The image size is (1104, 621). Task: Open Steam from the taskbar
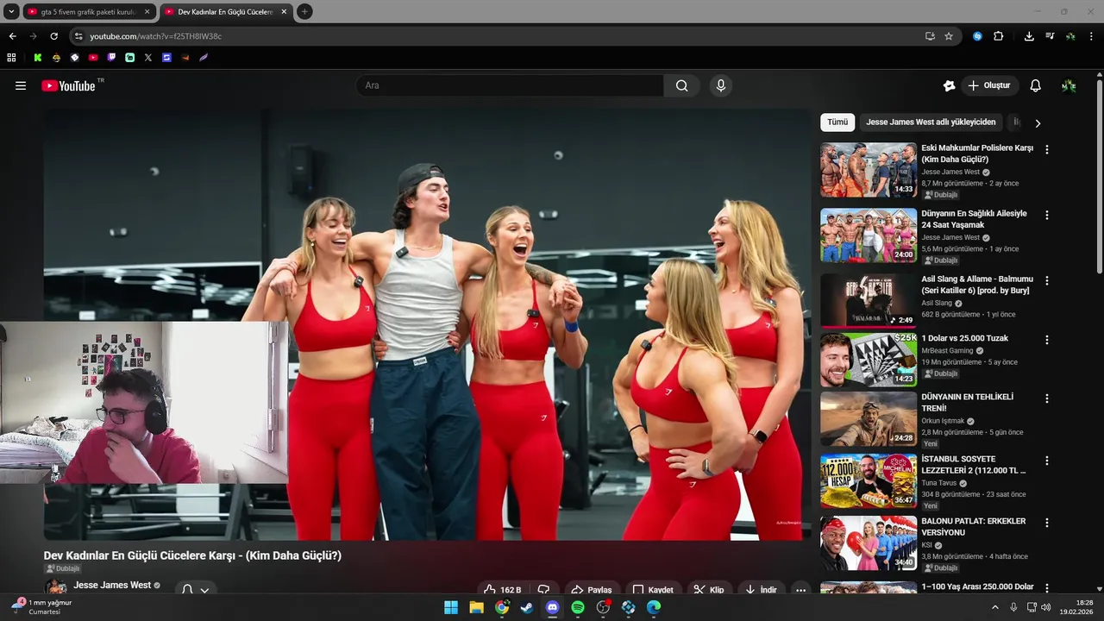(527, 607)
